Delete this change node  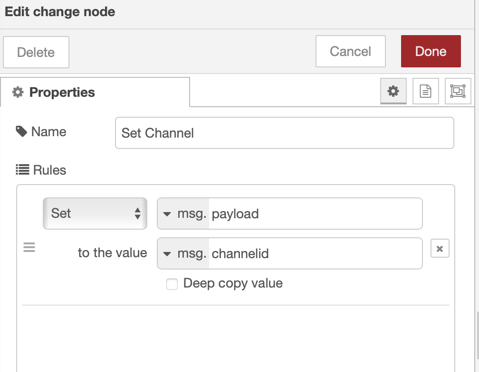tap(36, 52)
